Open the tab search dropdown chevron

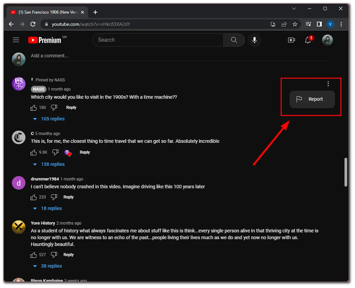tap(294, 8)
